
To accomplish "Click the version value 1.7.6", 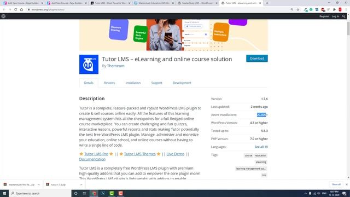I will tap(264, 99).
